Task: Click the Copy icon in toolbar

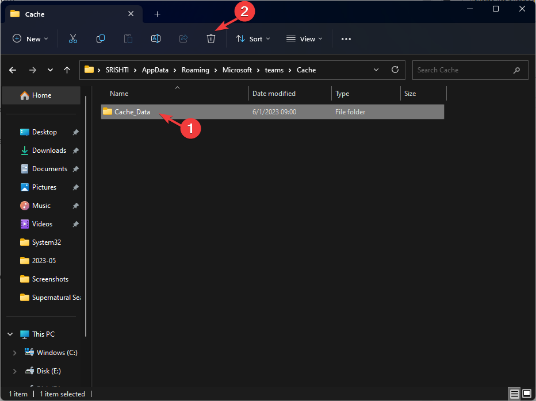Action: pyautogui.click(x=101, y=38)
